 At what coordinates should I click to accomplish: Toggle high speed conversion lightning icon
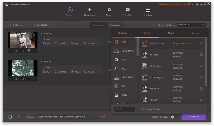coord(19,117)
